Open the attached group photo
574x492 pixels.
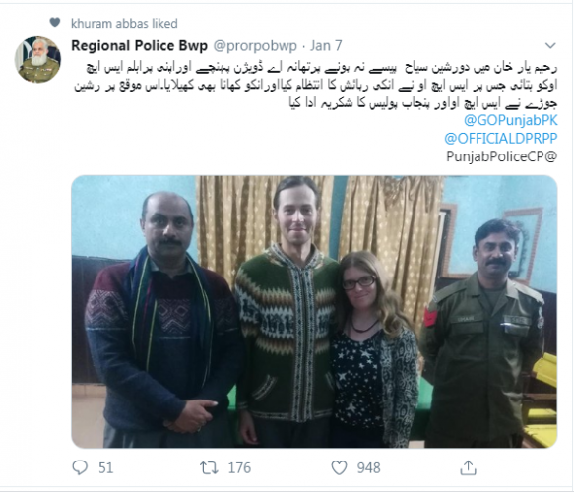click(x=314, y=312)
